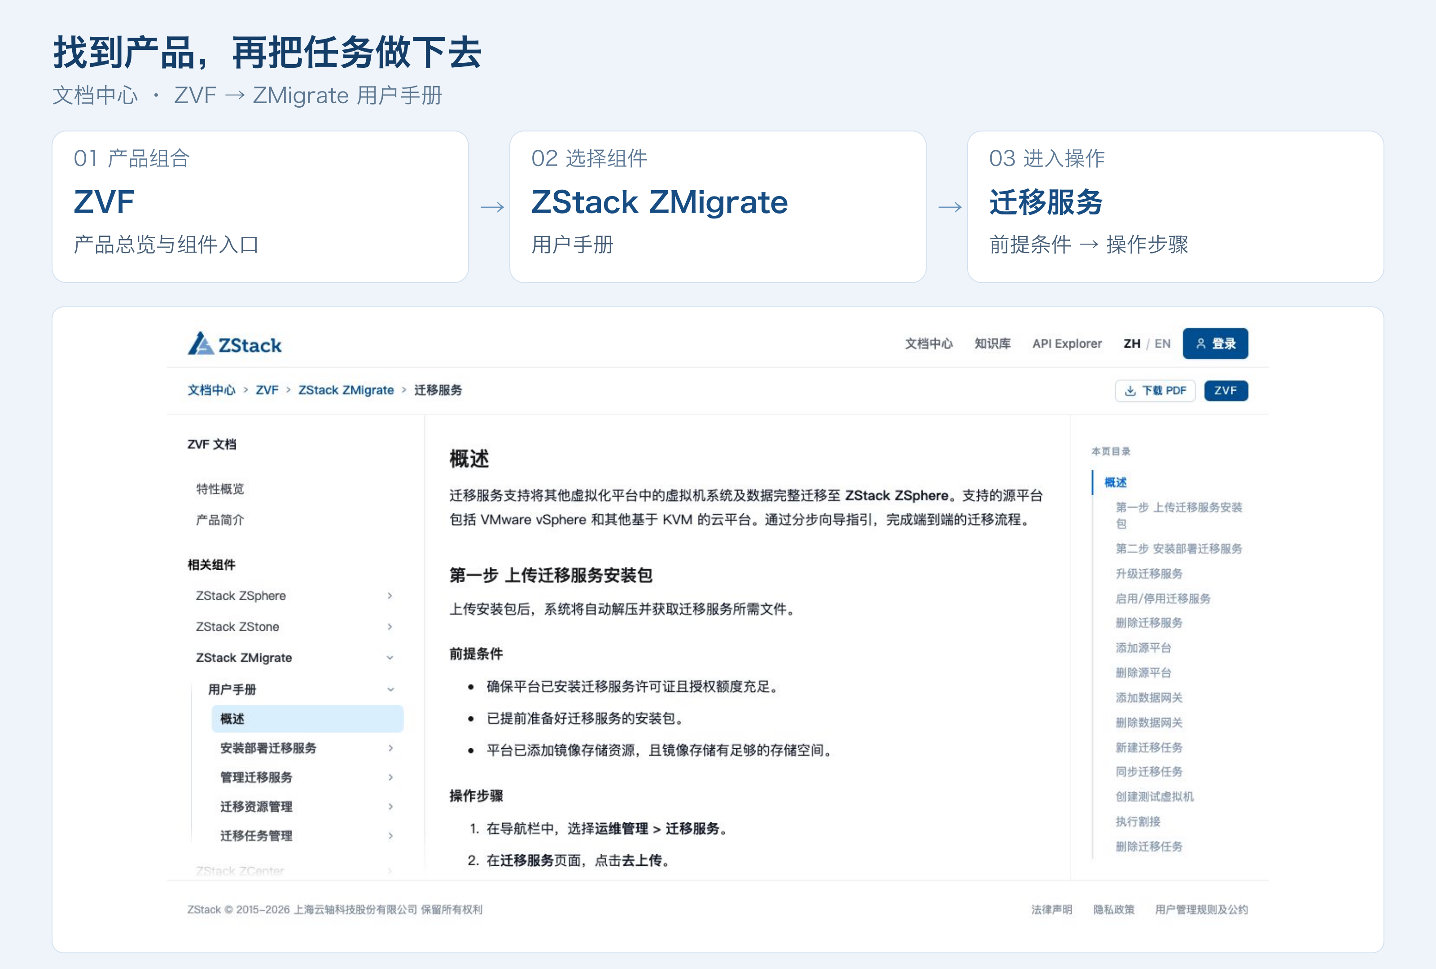Jump to 第一步 上传迁移服务安装包 in contents
This screenshot has height=969, width=1436.
1178,515
